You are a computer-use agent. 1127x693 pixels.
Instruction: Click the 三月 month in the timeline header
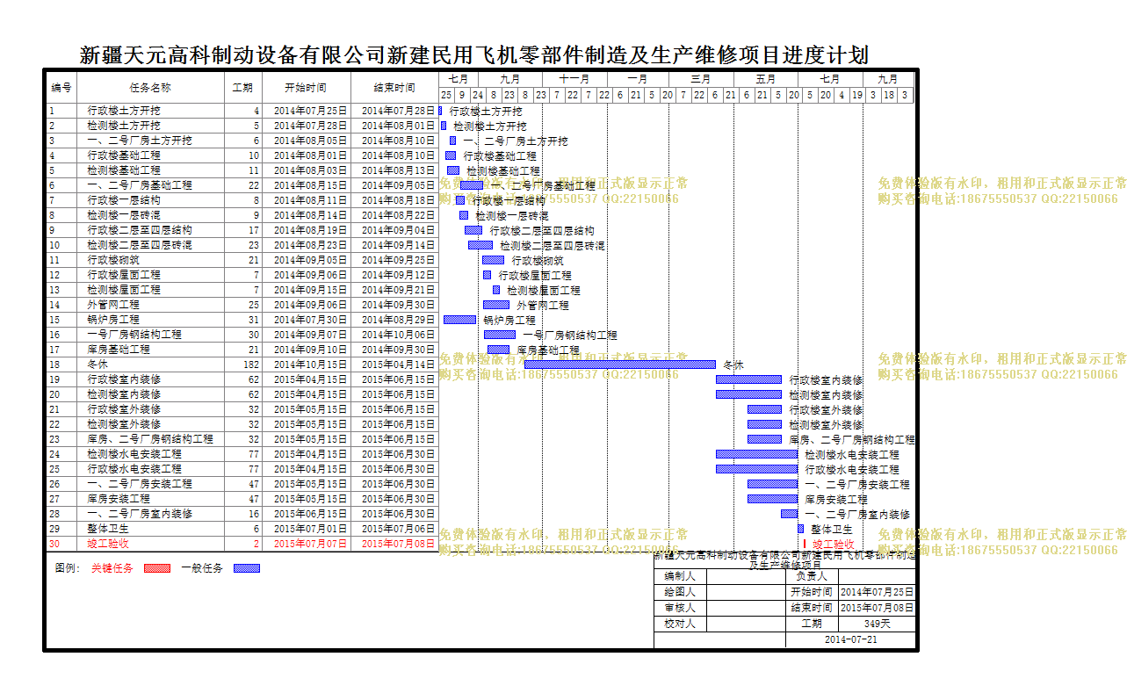click(x=701, y=79)
